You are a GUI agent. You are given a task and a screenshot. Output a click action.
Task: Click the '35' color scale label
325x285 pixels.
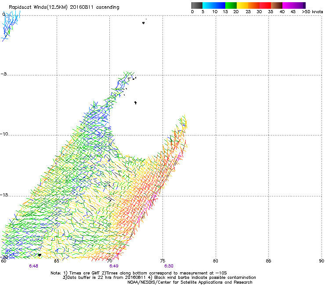[271, 12]
